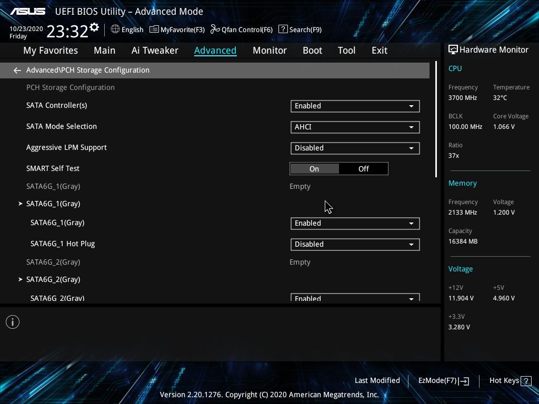Click the Hardware Monitor screen icon
The width and height of the screenshot is (539, 404).
tap(453, 50)
